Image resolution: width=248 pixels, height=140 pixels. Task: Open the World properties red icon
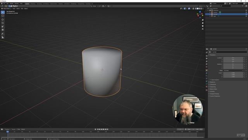[x=207, y=67]
